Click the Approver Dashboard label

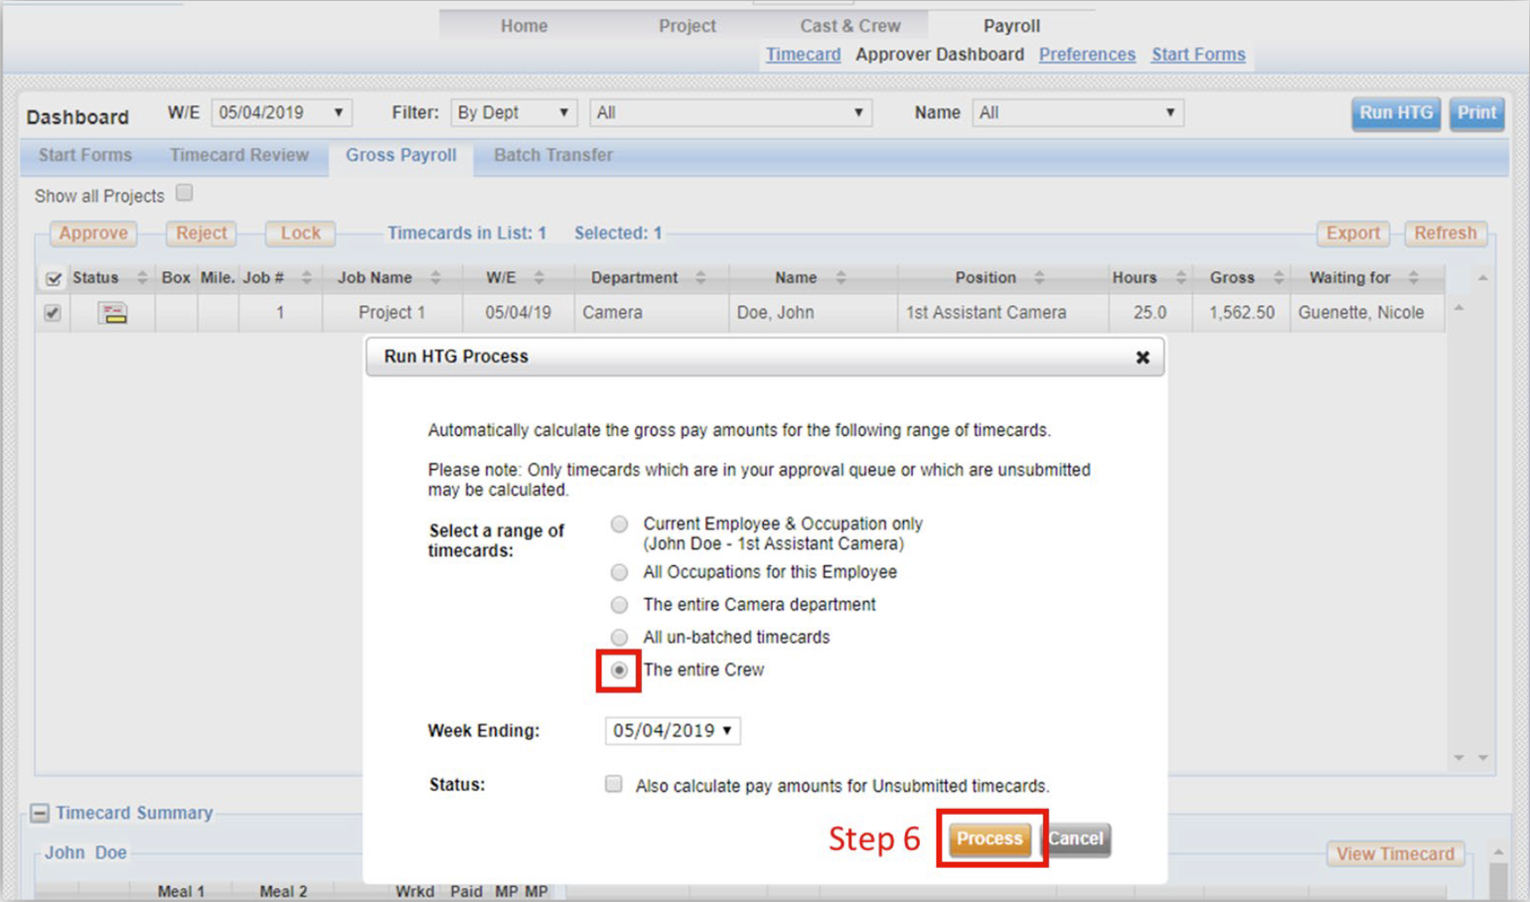tap(939, 55)
